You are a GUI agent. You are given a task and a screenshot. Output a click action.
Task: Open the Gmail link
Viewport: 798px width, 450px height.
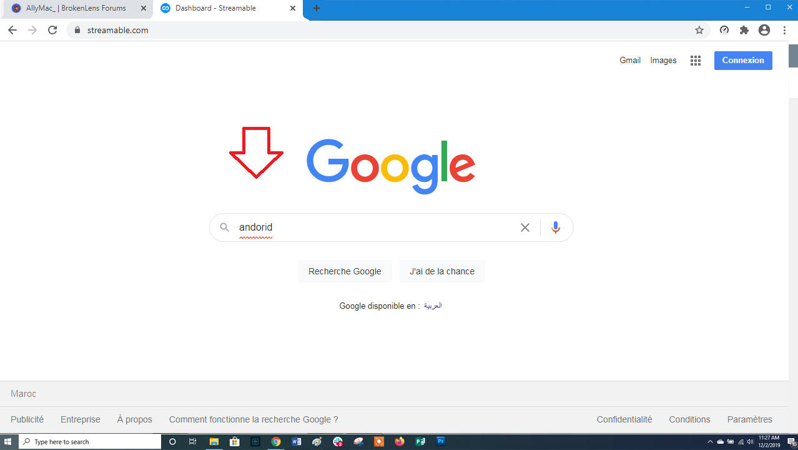(x=630, y=61)
